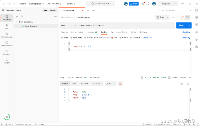Screen dimensions: 200x126
Task: Open collections panel more options dots
Action: pyautogui.click(x=55, y=17)
